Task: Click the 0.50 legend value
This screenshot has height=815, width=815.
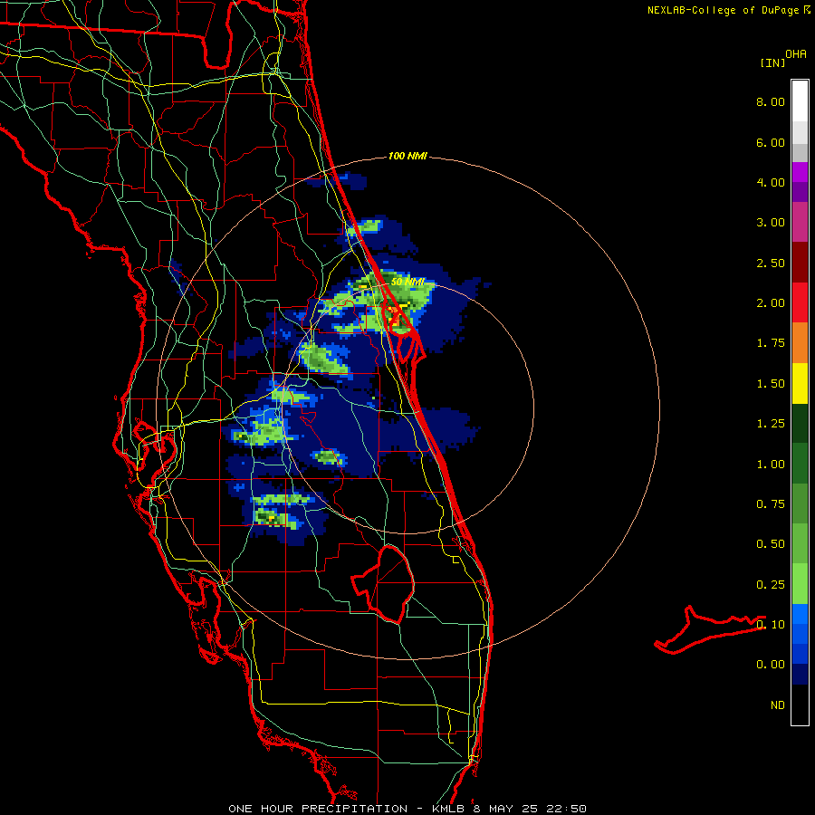Action: point(771,544)
